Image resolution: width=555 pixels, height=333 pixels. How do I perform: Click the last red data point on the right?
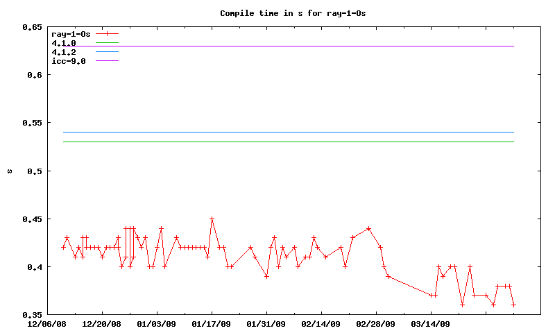(513, 305)
